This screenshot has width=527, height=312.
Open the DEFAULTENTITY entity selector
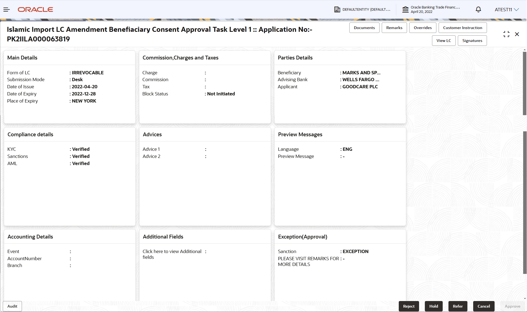point(366,9)
